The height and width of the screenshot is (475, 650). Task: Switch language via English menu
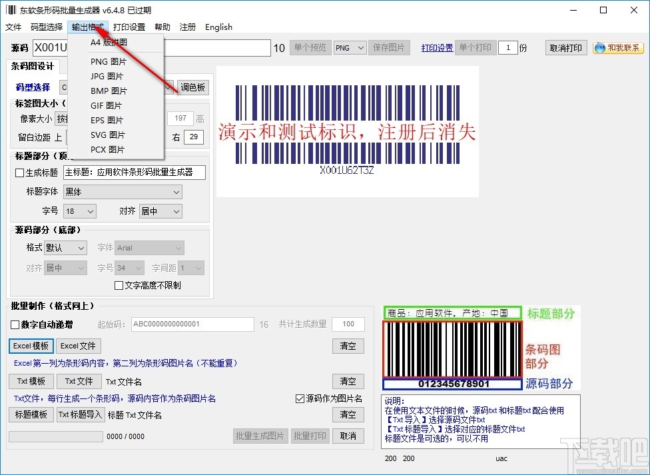tap(218, 27)
